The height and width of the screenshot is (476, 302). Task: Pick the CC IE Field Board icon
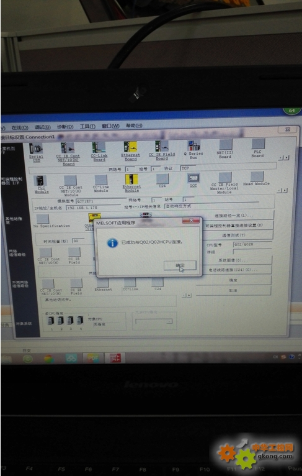pos(162,146)
